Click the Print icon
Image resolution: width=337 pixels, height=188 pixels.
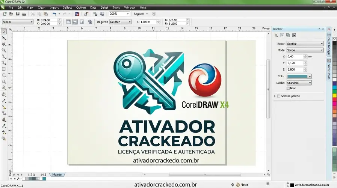coord(24,14)
